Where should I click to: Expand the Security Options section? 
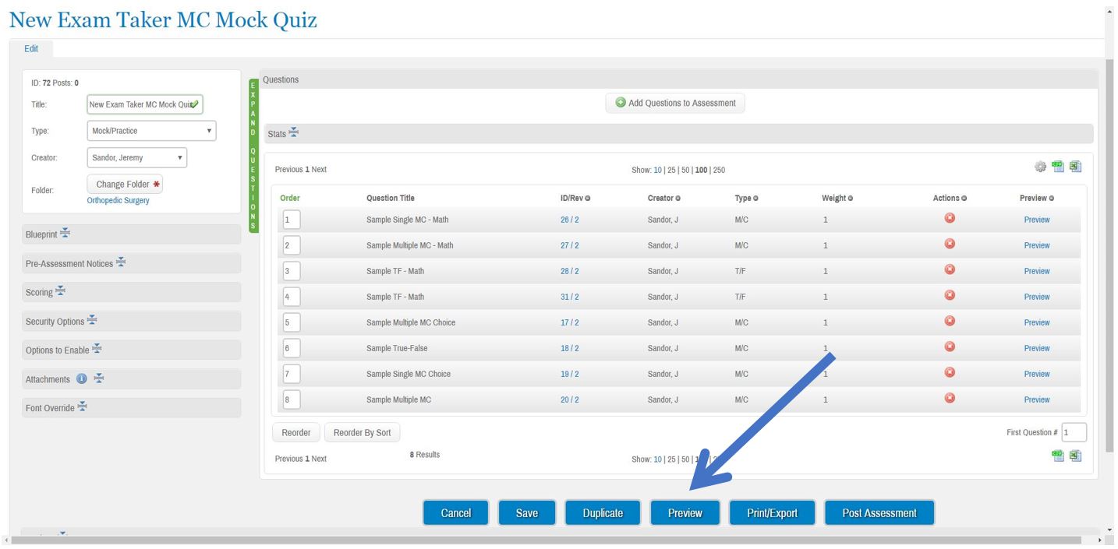132,321
